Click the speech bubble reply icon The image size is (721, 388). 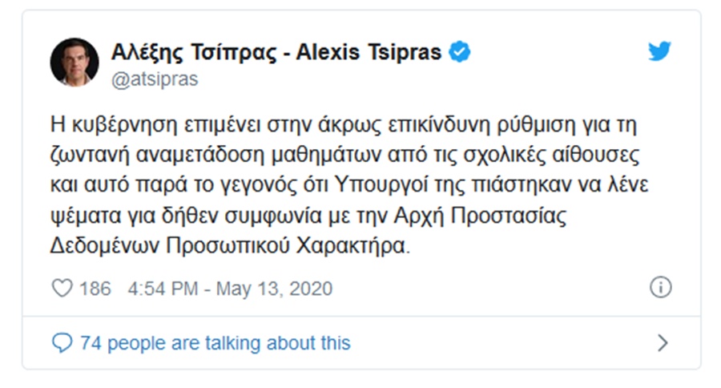click(x=62, y=343)
